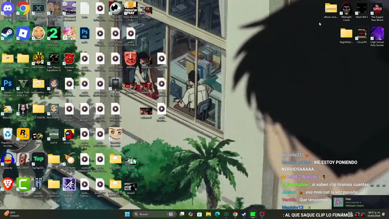389x219 pixels.
Task: Select Clair Obscur Expedition 33 icon
Action: click(54, 62)
